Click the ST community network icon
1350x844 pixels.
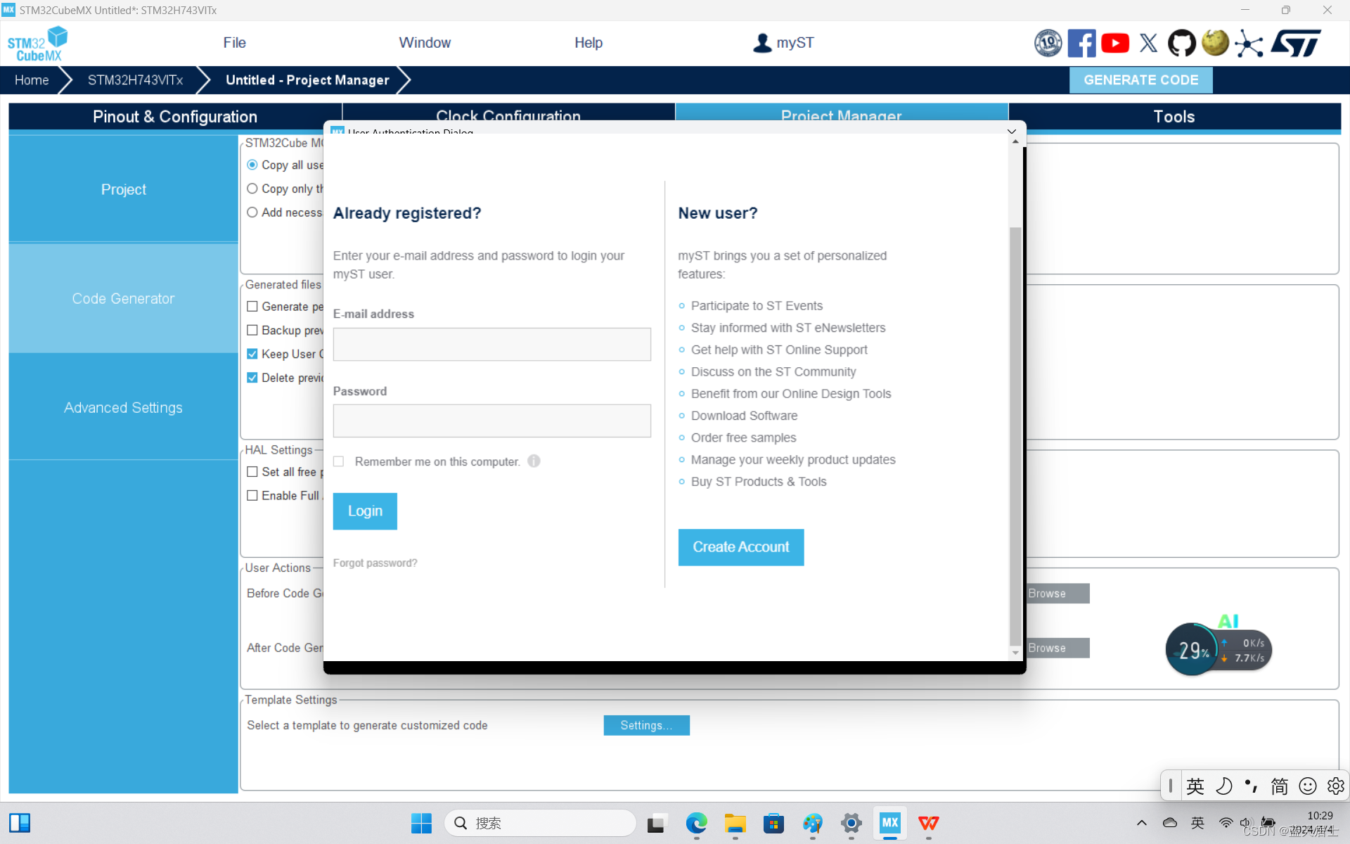pyautogui.click(x=1249, y=44)
